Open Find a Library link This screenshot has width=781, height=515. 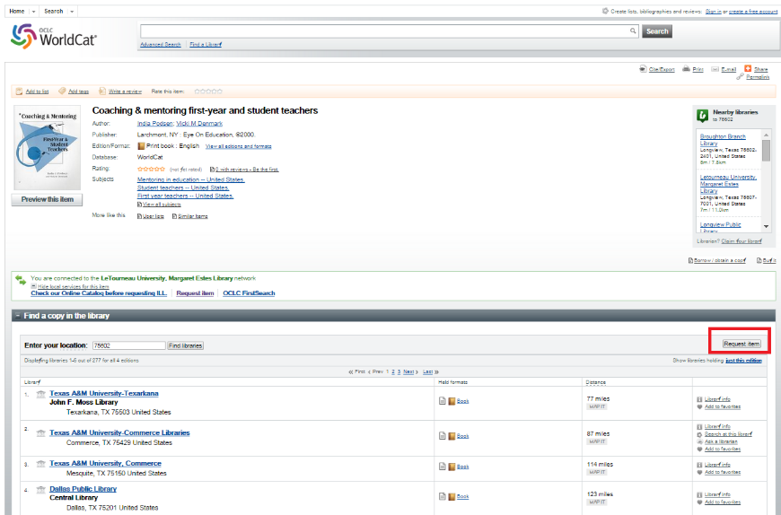(x=206, y=44)
